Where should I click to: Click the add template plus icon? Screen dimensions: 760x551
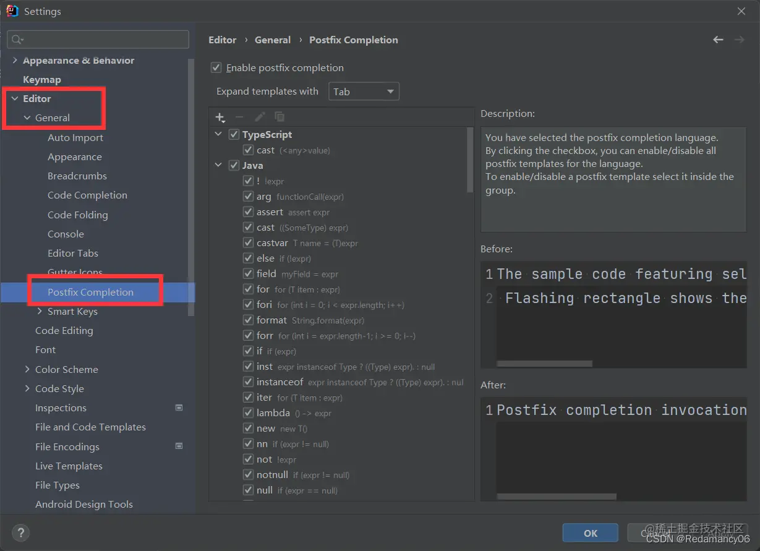click(220, 117)
